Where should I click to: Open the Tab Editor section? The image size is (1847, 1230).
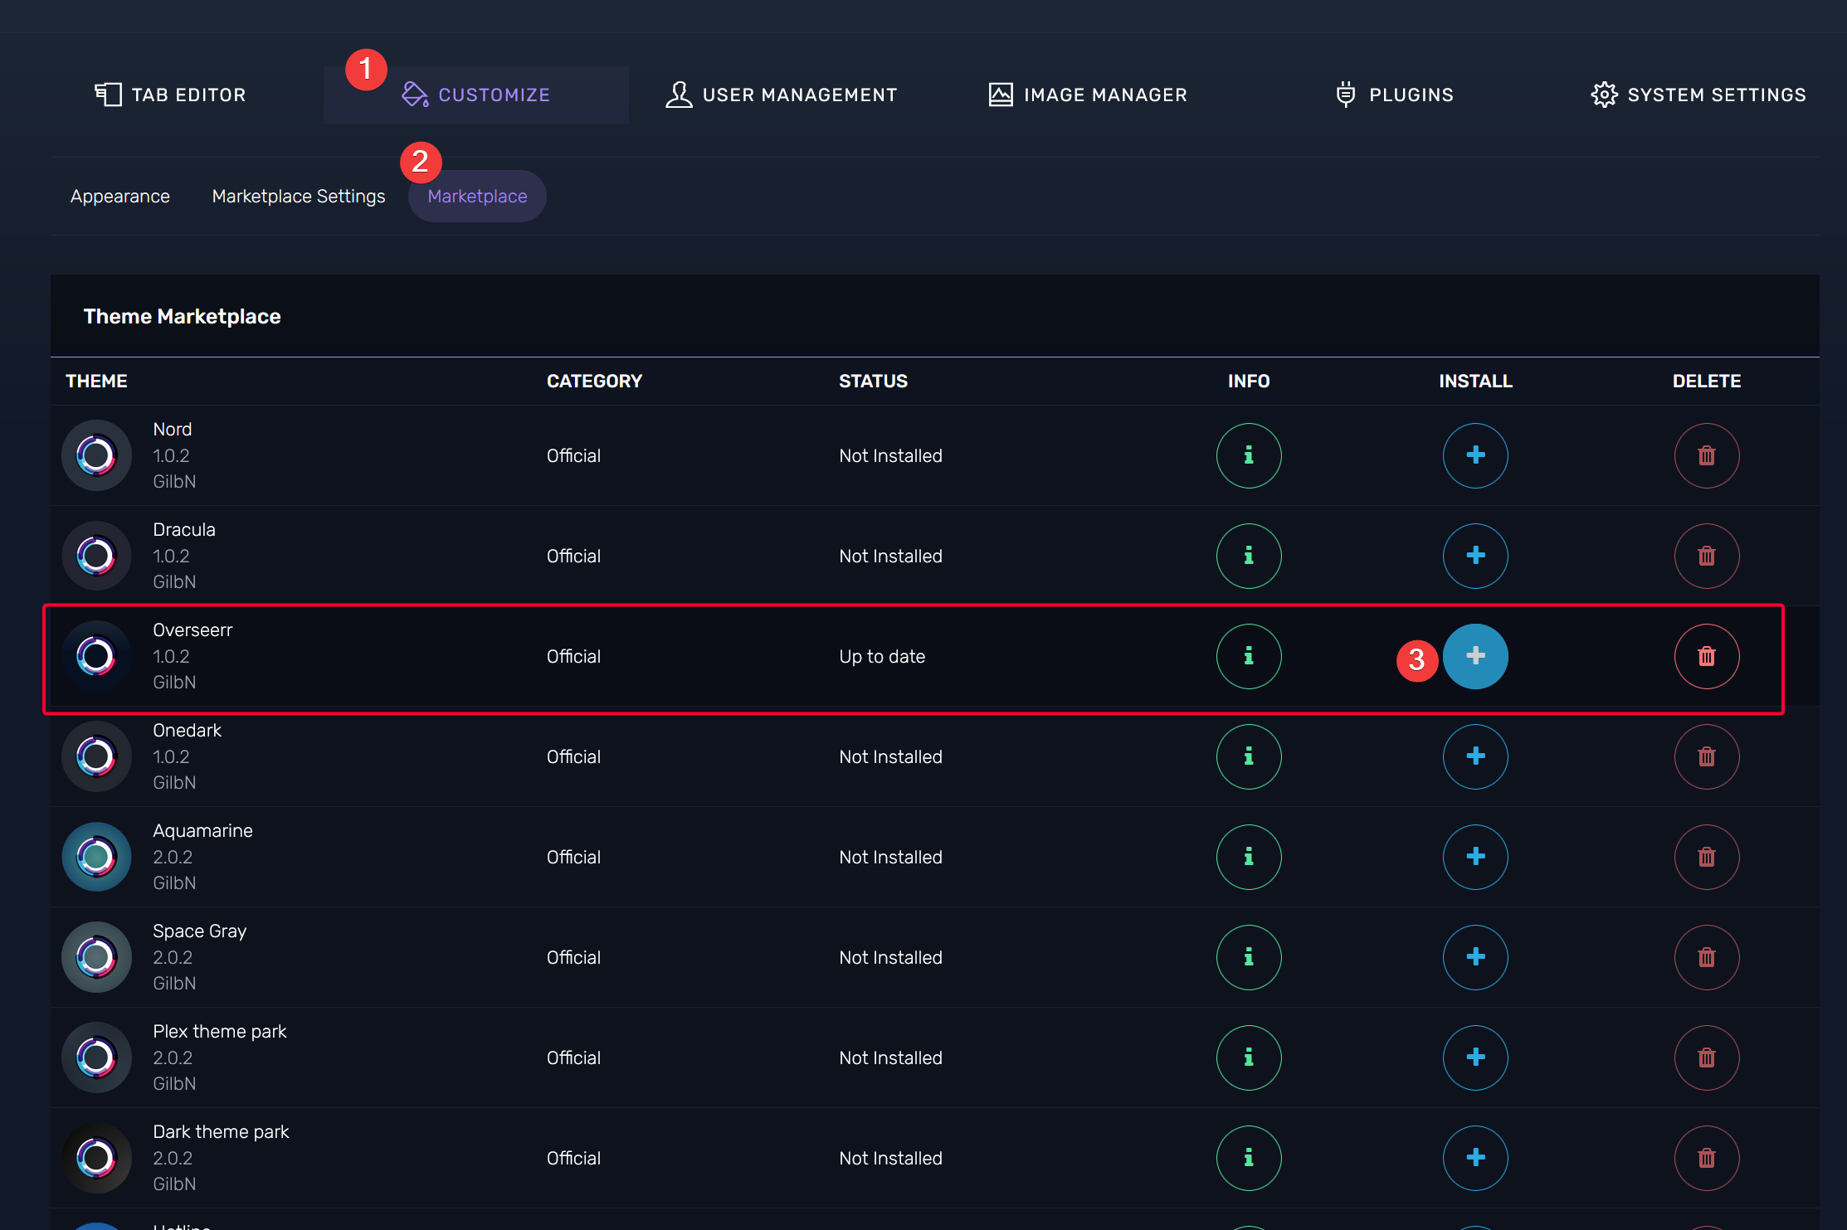click(x=170, y=95)
